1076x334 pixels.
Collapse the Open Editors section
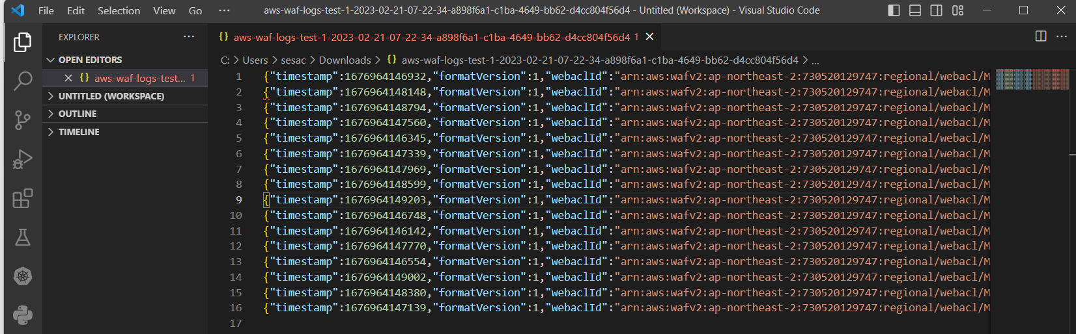click(x=126, y=60)
